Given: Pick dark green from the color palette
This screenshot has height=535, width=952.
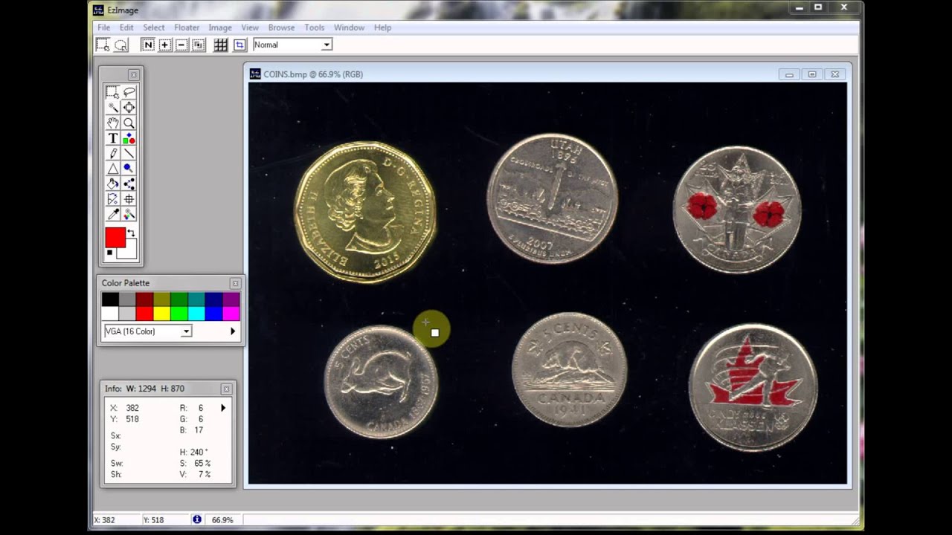Looking at the screenshot, I should click(179, 299).
